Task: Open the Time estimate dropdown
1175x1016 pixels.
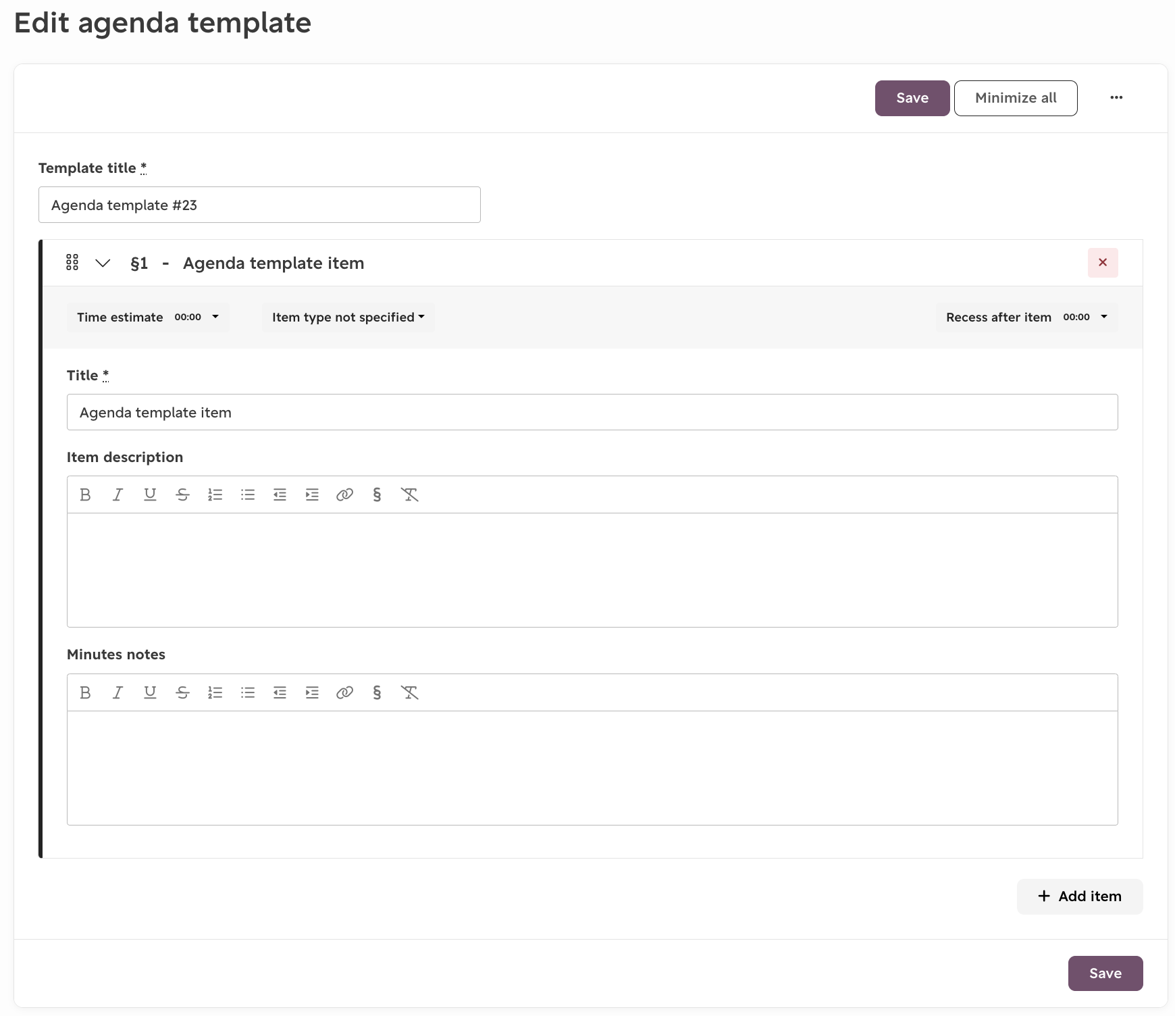Action: (x=148, y=317)
